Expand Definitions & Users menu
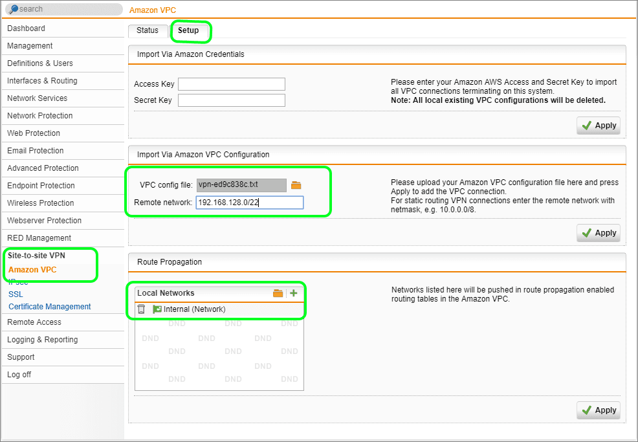Image resolution: width=638 pixels, height=442 pixels. point(63,63)
